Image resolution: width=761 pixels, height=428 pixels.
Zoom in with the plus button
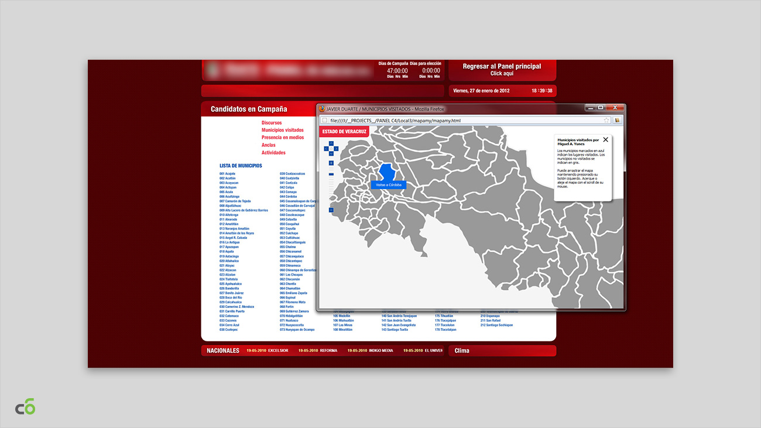coord(331,163)
